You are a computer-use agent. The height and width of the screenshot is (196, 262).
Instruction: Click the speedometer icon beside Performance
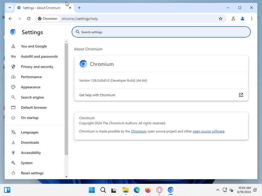point(13,77)
